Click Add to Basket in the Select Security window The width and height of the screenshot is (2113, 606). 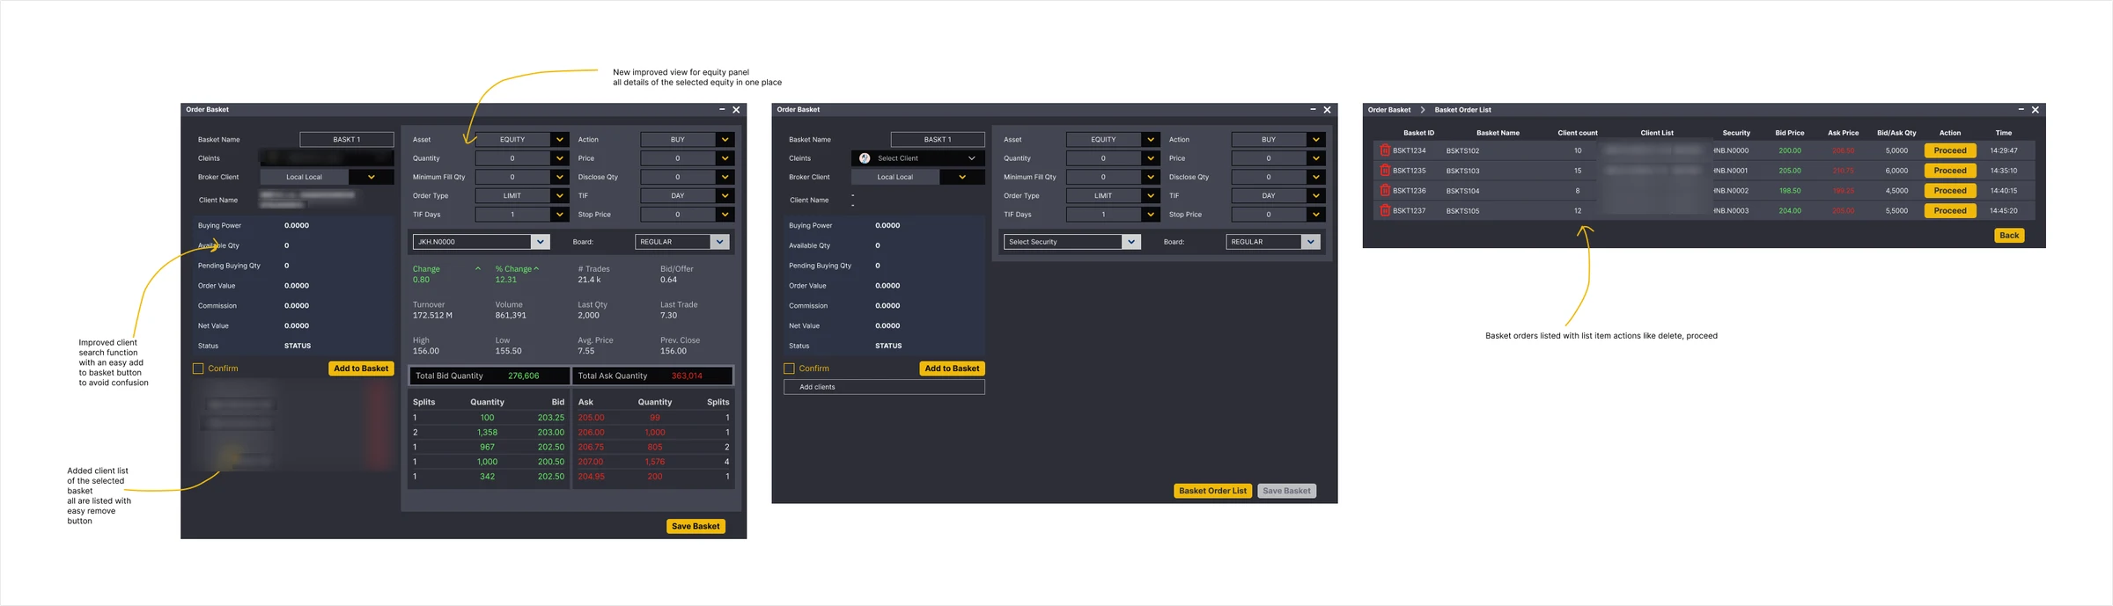point(952,369)
